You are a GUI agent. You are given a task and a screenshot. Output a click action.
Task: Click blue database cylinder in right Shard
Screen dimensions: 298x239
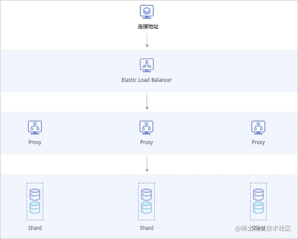pos(258,208)
